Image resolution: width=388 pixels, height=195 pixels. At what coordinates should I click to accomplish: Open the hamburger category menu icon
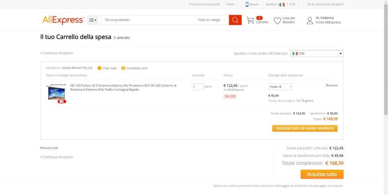click(x=92, y=20)
